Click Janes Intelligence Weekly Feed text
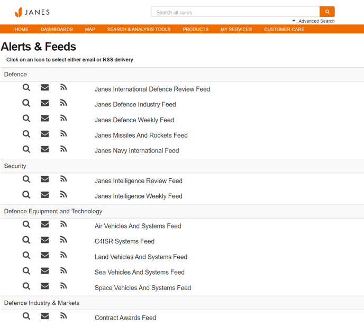The image size is (364, 326). point(139,196)
